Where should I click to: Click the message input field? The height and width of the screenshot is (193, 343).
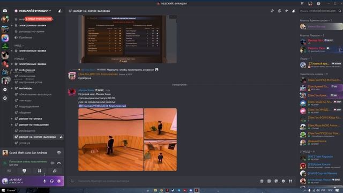(166, 181)
